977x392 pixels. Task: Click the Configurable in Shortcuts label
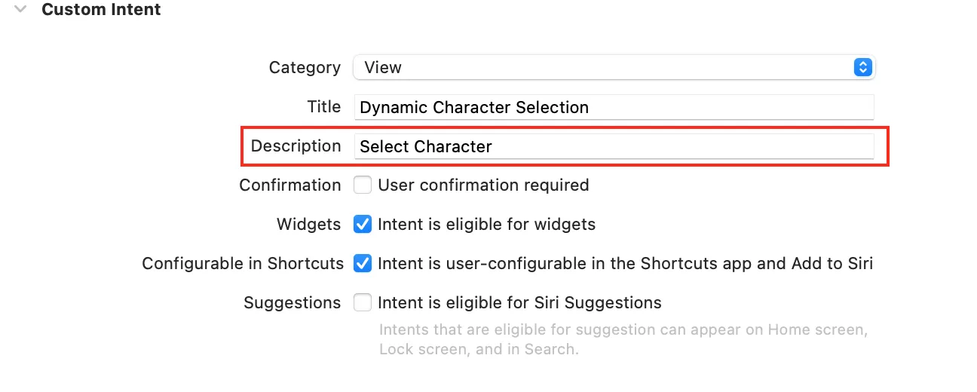point(243,263)
